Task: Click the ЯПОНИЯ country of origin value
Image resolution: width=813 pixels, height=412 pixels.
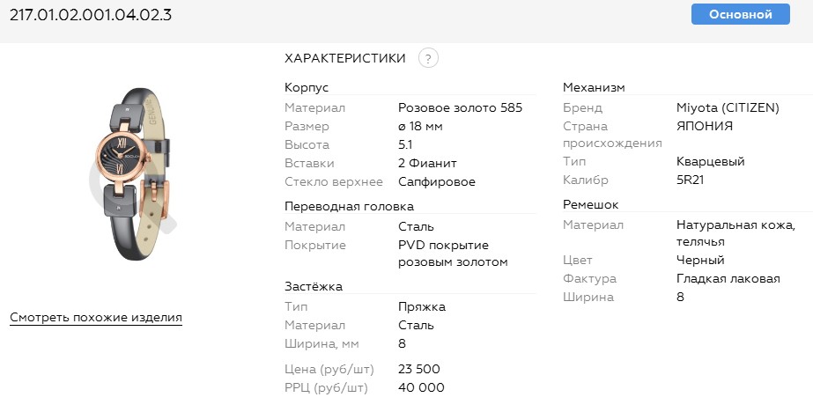Action: 705,126
